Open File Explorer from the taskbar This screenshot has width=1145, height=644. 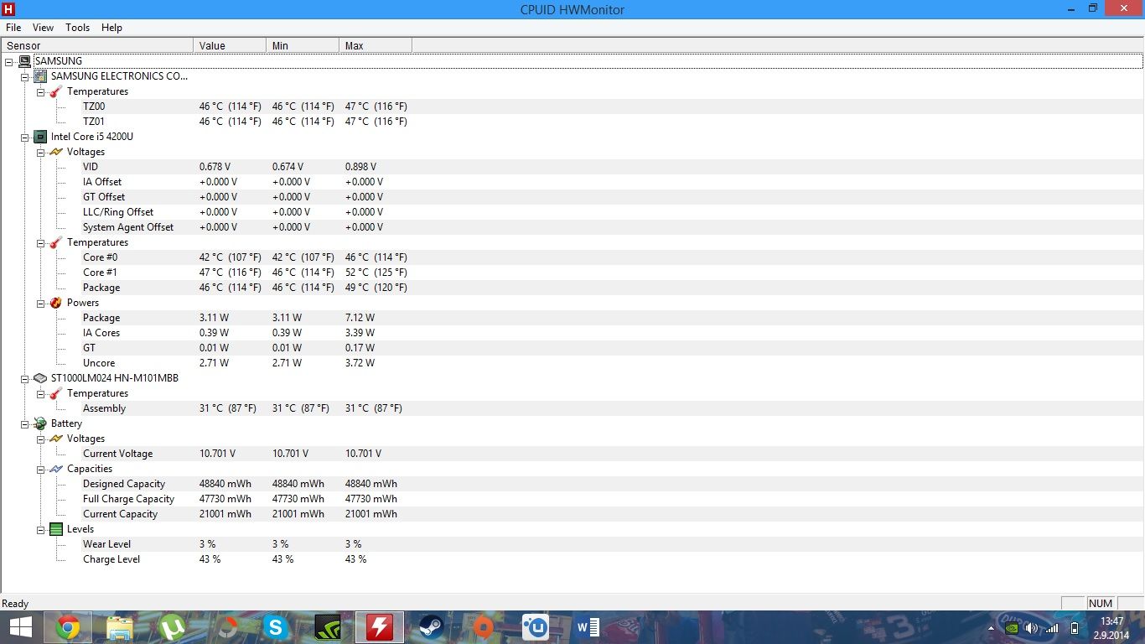120,627
